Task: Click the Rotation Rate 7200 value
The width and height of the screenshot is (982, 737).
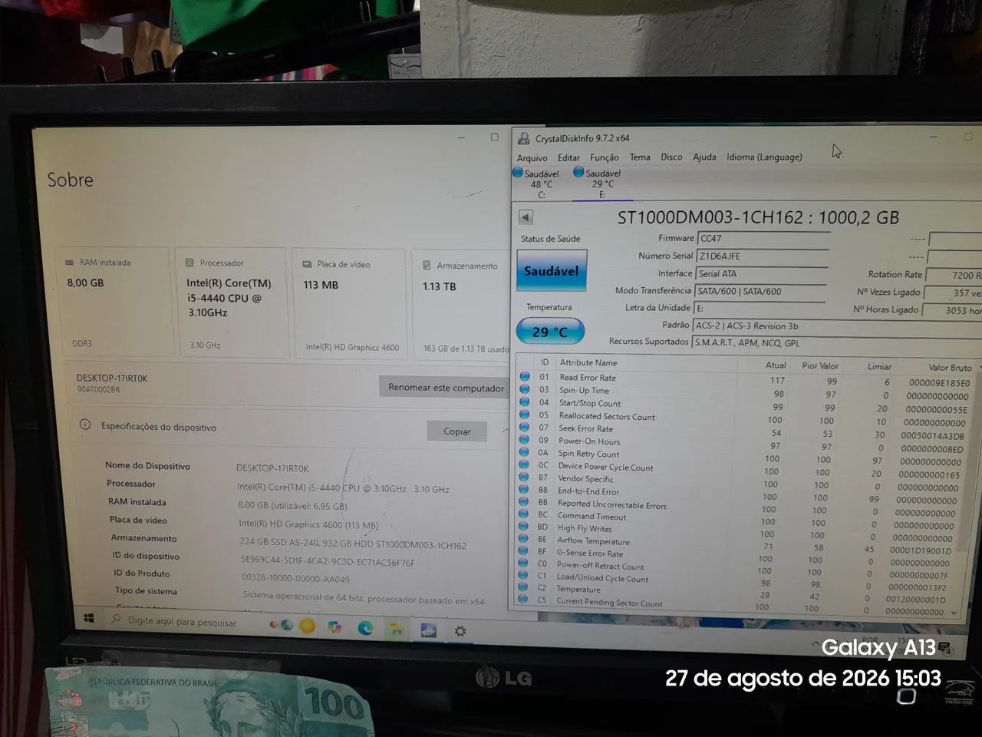Action: pos(954,275)
